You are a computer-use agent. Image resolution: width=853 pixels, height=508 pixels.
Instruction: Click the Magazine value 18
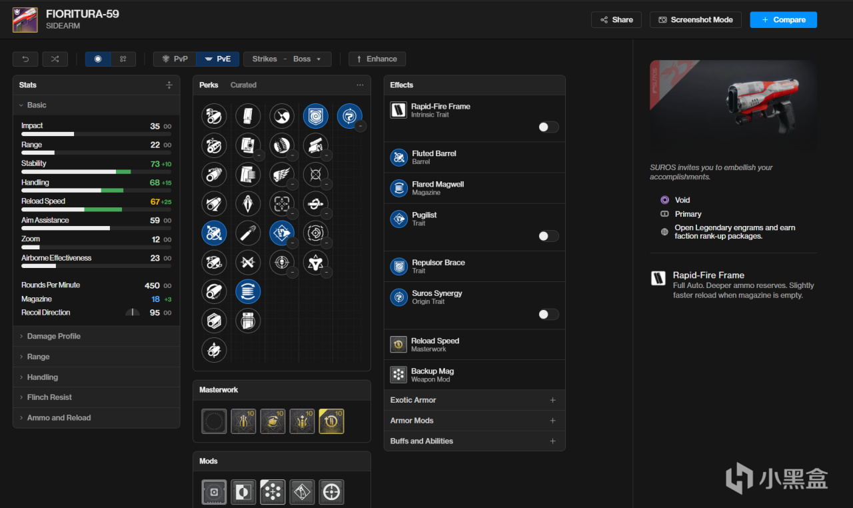click(x=155, y=299)
